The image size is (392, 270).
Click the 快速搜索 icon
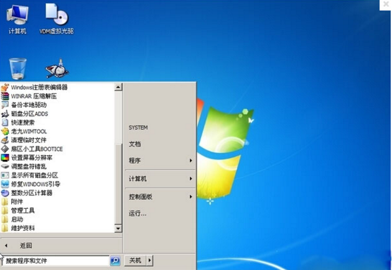[x=5, y=122]
